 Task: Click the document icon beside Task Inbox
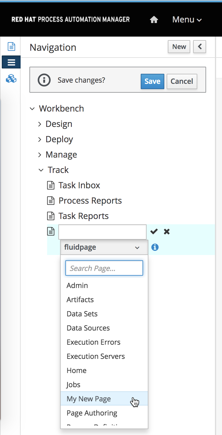click(50, 185)
